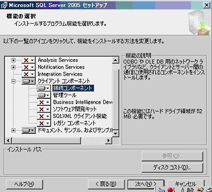Open install-state dropdown for ドキュメント、サンプル row
The width and height of the screenshot is (212, 192).
point(29,131)
